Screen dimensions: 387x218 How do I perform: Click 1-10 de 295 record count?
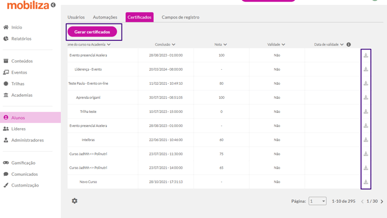344,201
